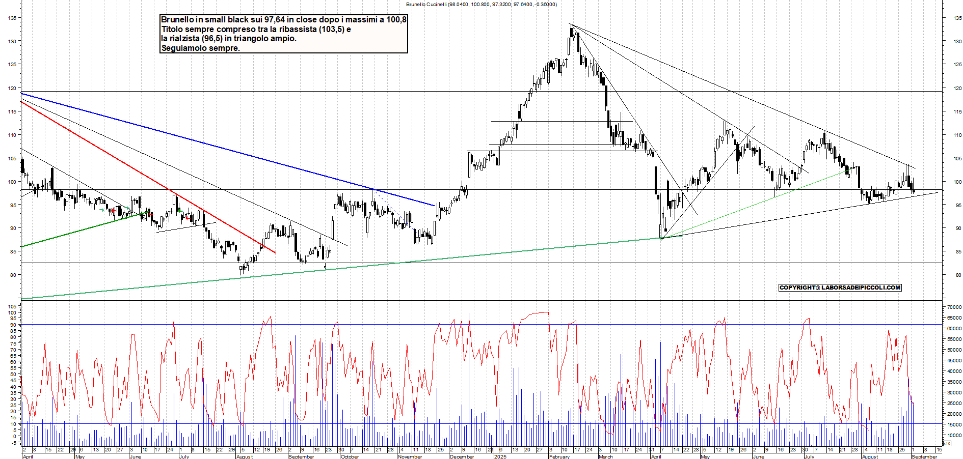Click the '15000' volume axis label
963x459 pixels.
point(954,425)
